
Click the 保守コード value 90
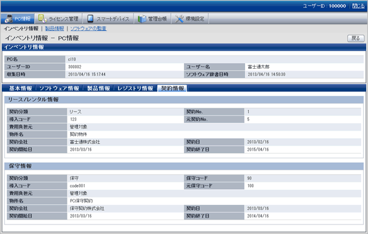(250, 178)
